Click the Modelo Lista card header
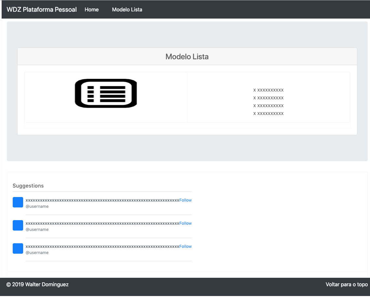This screenshot has width=370, height=297. [x=187, y=57]
